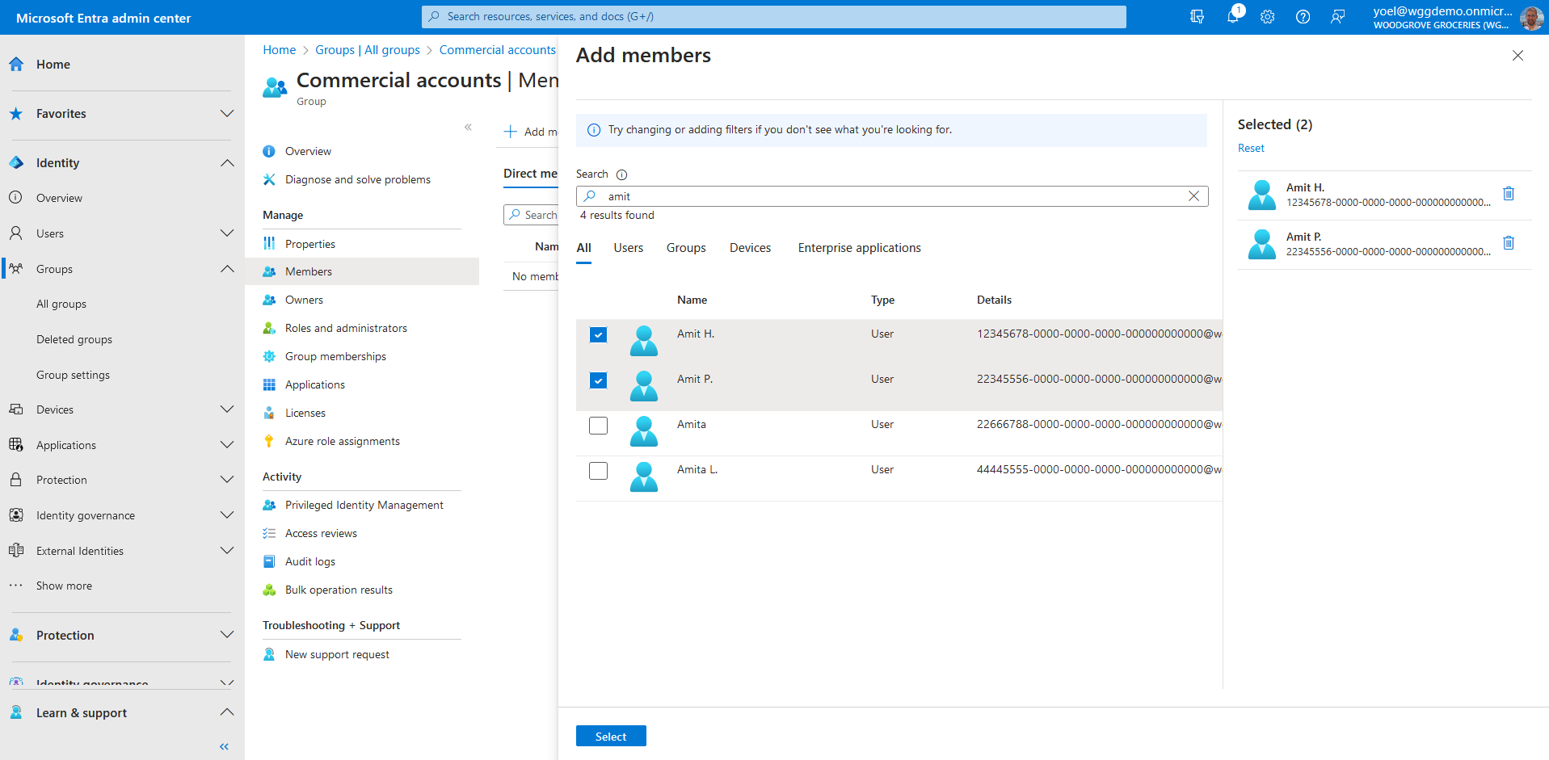Open the feedback icon in header
The image size is (1549, 760).
1338,17
